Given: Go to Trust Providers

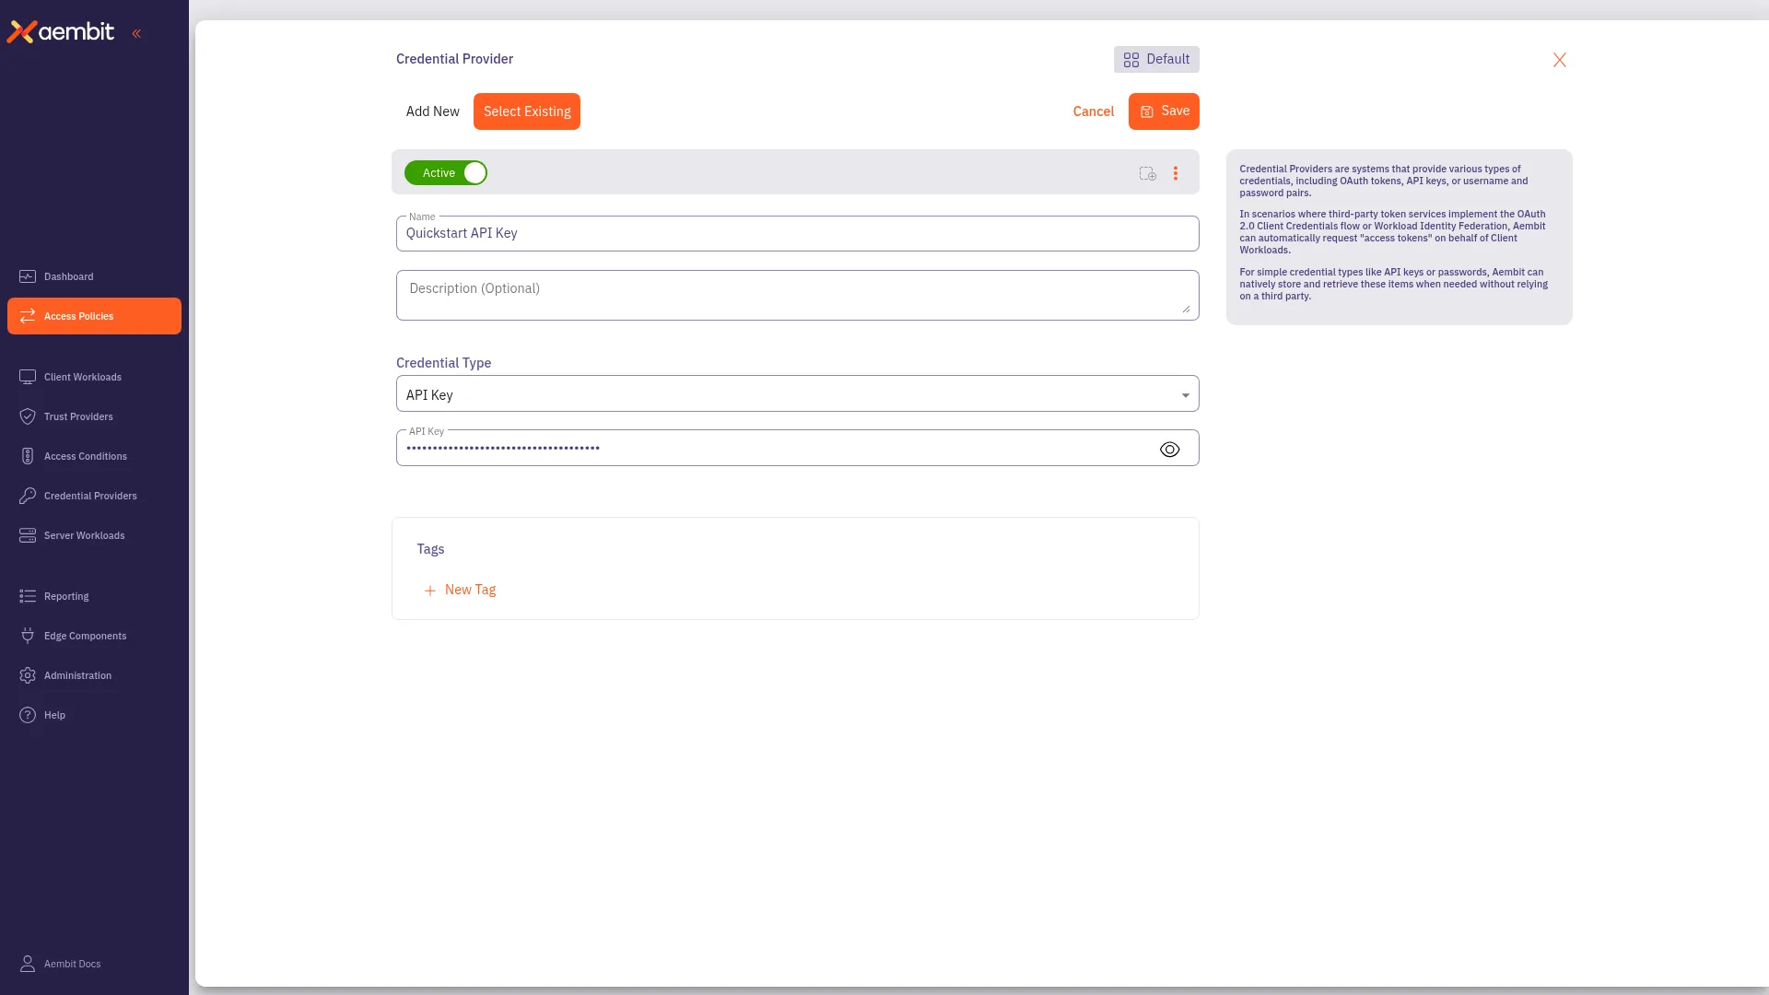Looking at the screenshot, I should [94, 416].
